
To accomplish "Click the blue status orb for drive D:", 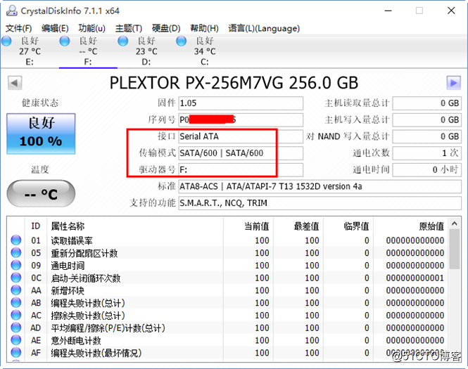I will (x=122, y=41).
